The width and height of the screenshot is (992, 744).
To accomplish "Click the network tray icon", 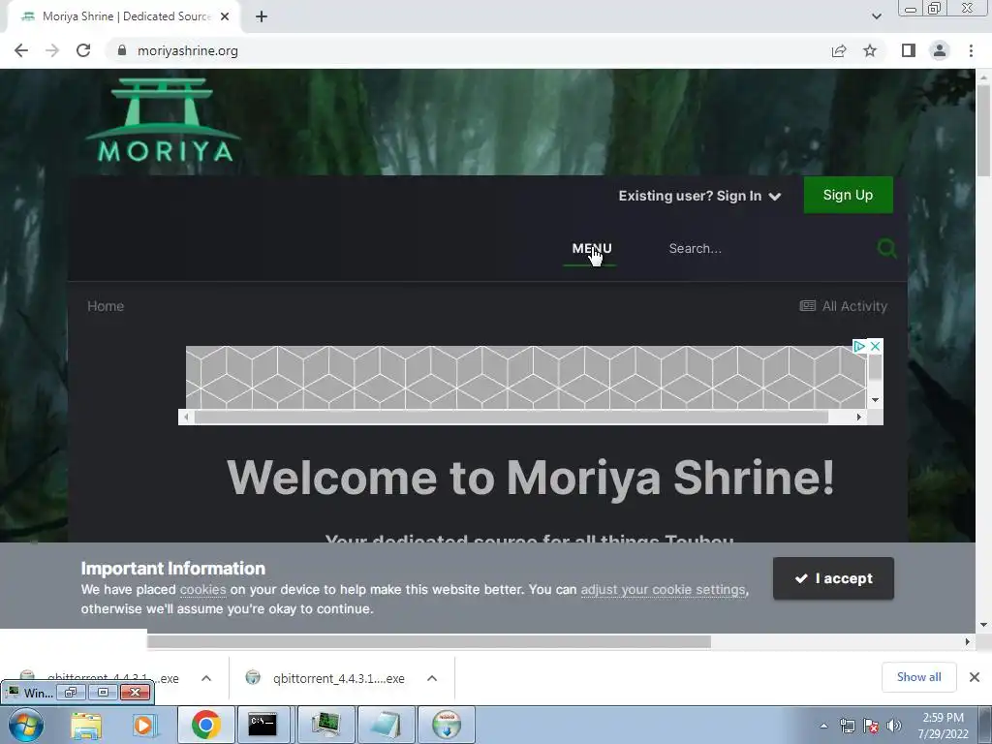I will point(847,726).
